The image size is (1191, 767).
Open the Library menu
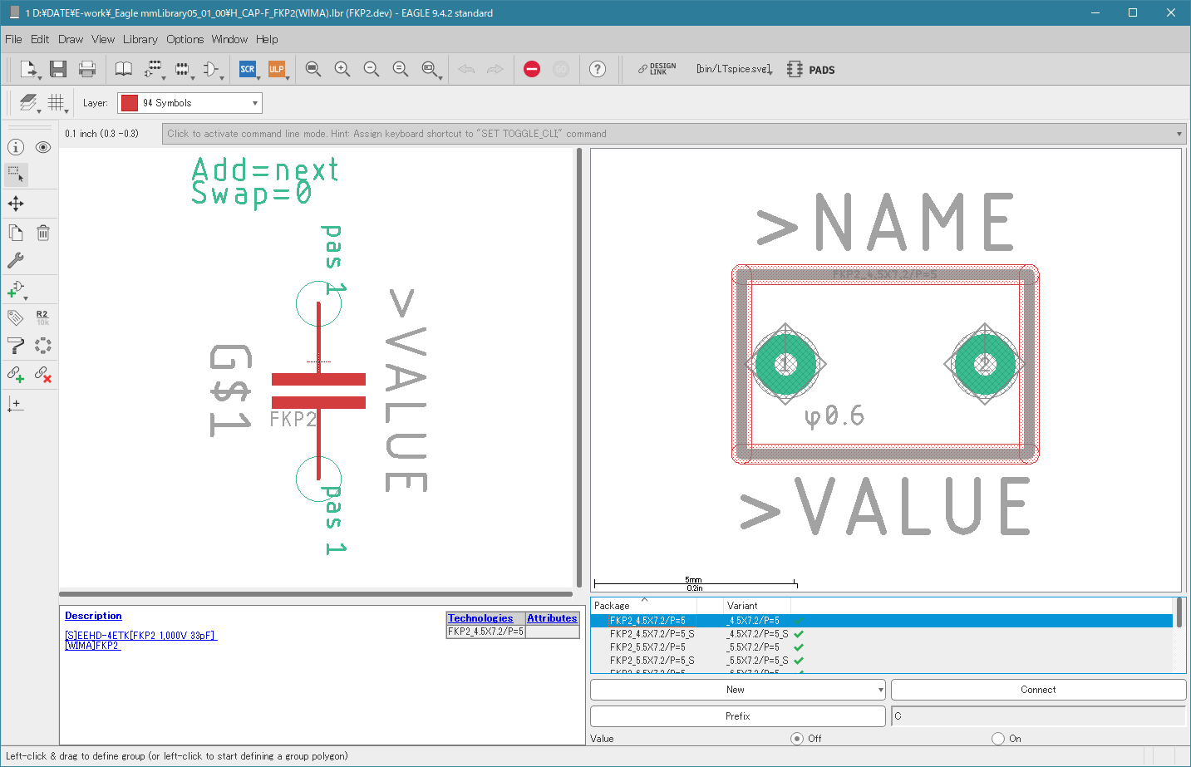pyautogui.click(x=140, y=39)
